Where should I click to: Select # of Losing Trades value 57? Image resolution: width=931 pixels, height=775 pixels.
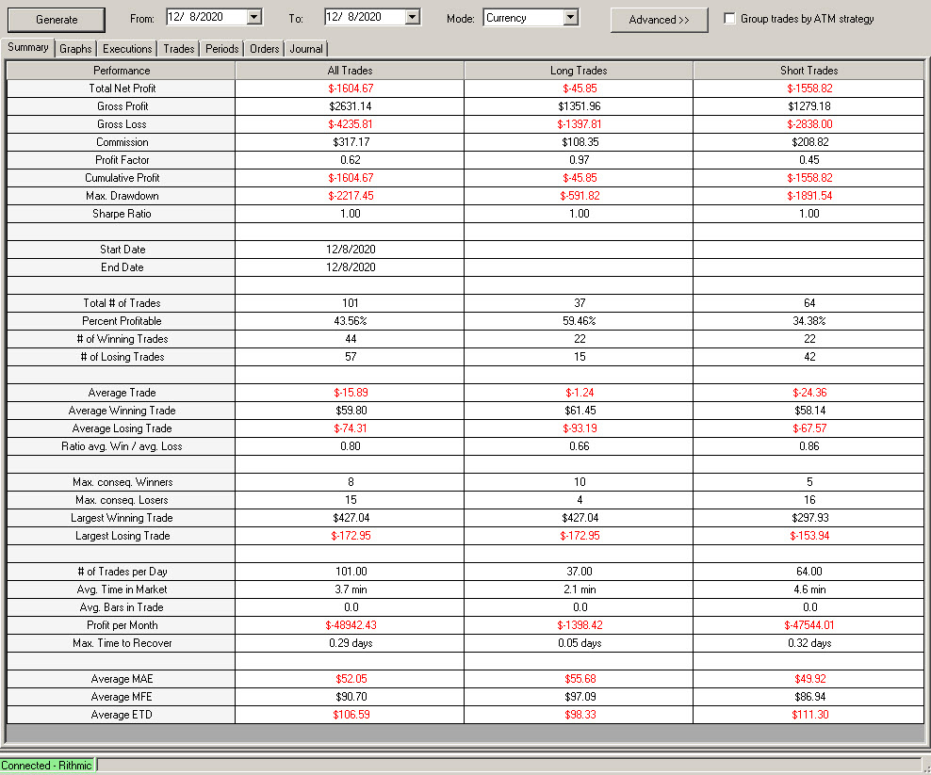(x=351, y=357)
